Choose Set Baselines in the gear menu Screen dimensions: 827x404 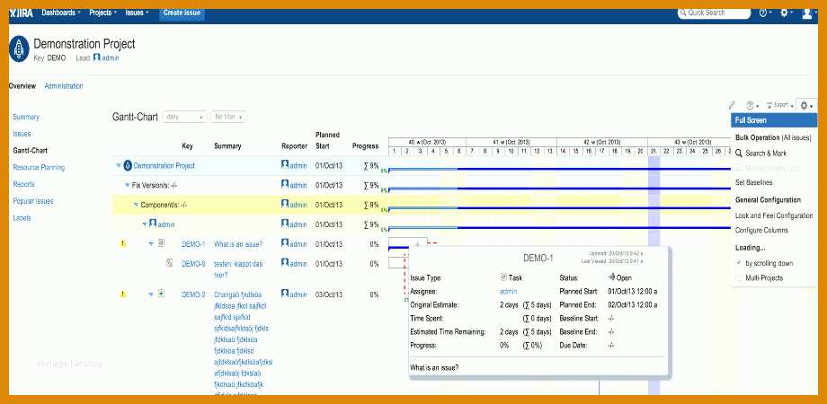click(x=753, y=182)
